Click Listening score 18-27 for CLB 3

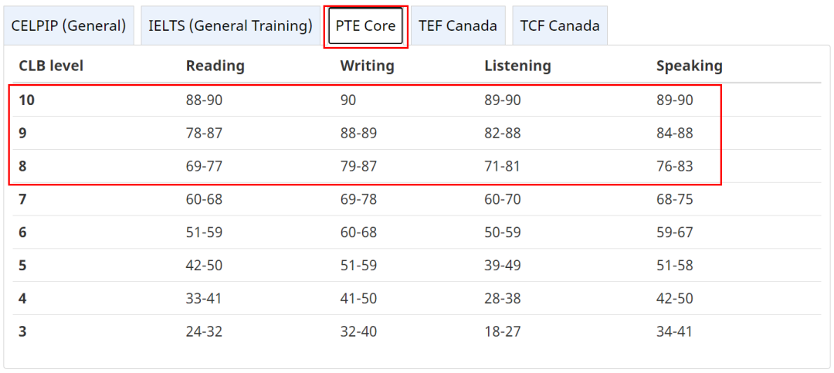pyautogui.click(x=502, y=331)
